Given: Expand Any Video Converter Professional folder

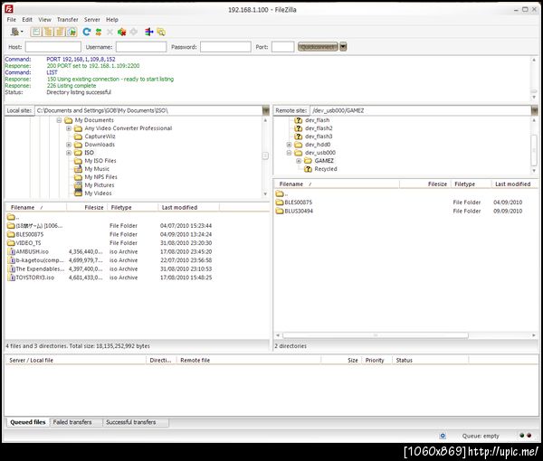Looking at the screenshot, I should point(69,128).
